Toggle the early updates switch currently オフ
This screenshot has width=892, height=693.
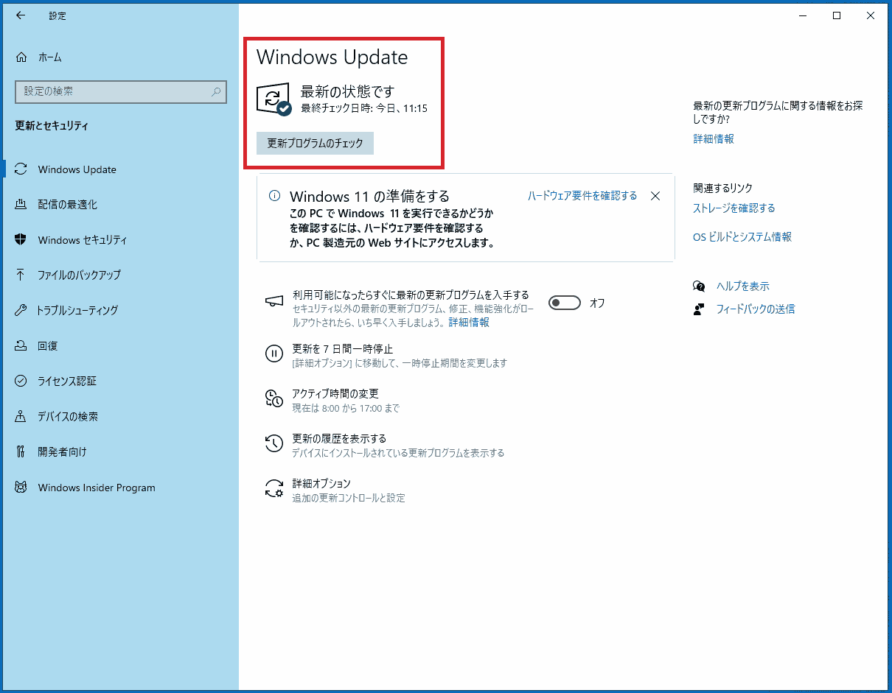click(565, 303)
